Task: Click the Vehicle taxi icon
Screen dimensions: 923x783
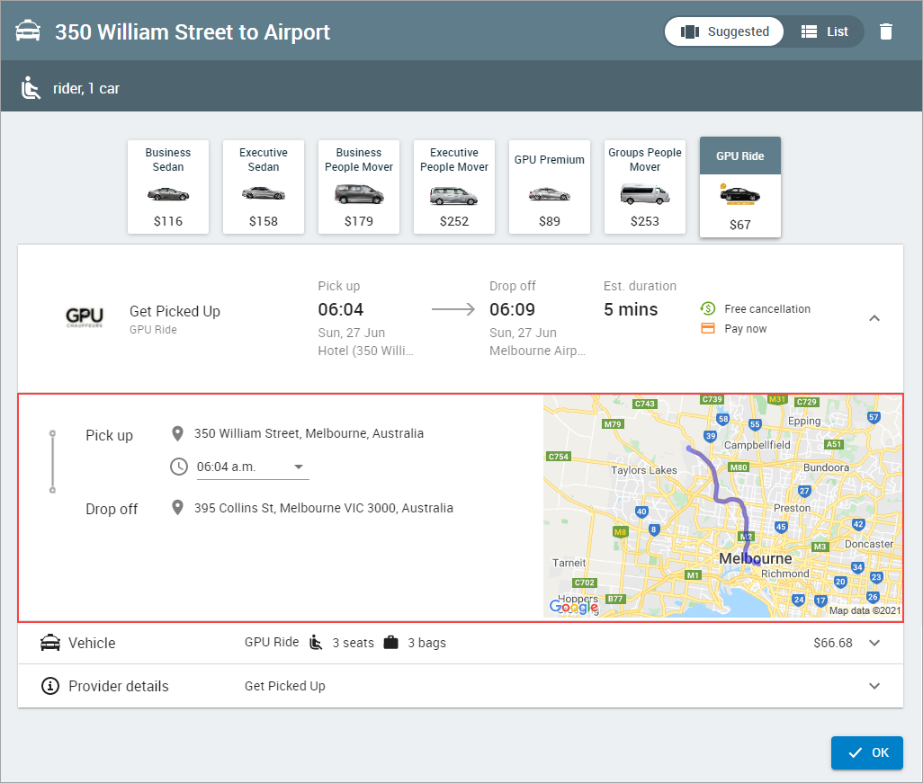Action: click(50, 643)
